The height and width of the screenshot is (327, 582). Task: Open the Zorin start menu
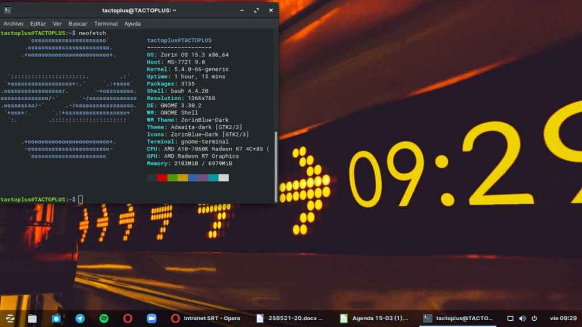click(x=10, y=318)
